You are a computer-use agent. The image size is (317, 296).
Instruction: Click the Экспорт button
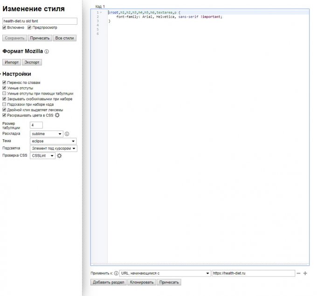coord(32,62)
